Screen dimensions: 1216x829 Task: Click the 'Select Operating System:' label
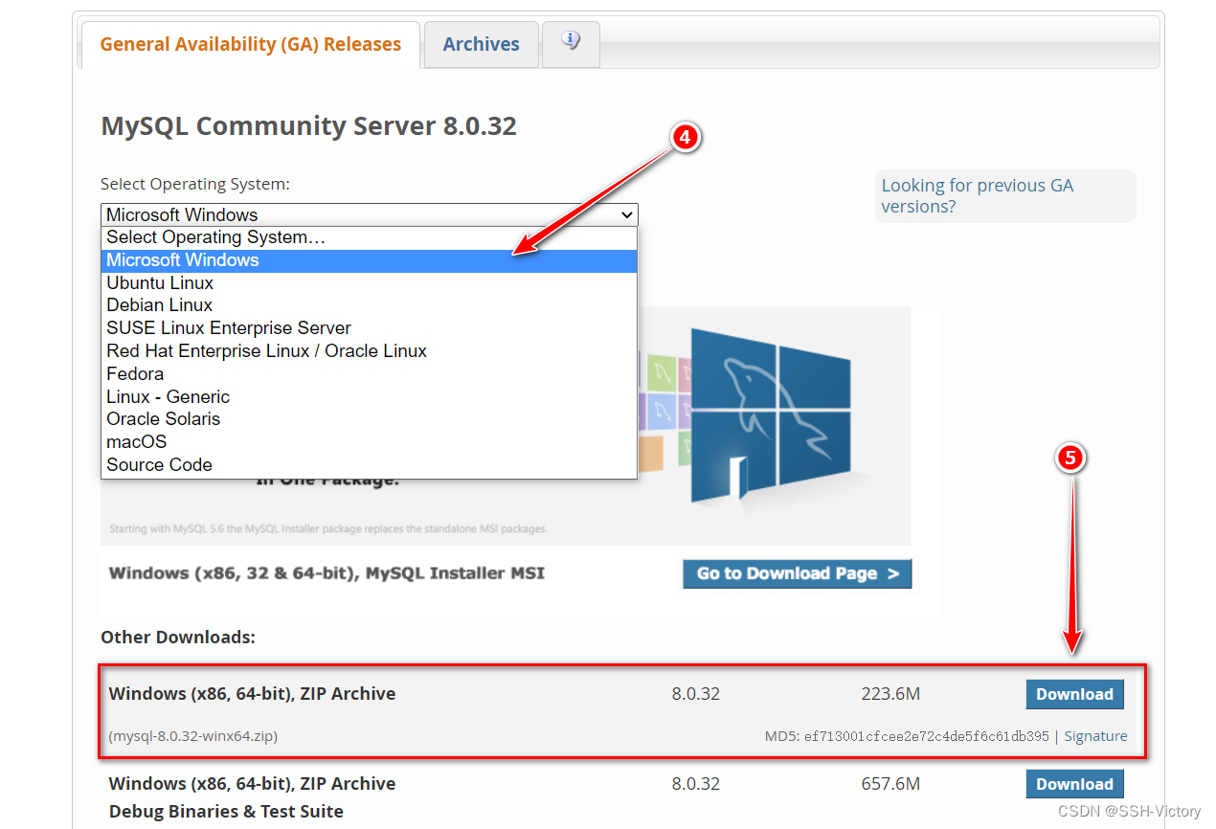click(x=195, y=184)
